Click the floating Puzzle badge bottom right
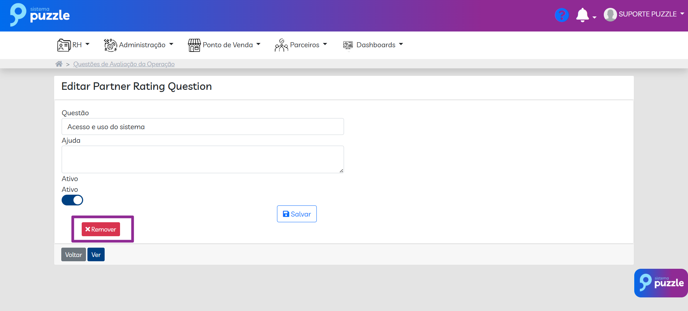 (x=661, y=283)
